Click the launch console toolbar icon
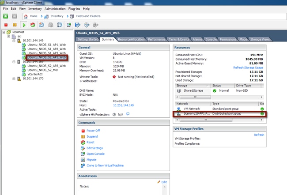 coord(69,25)
